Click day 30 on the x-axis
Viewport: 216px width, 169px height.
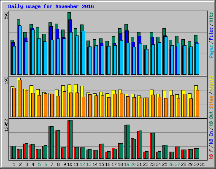pos(196,164)
